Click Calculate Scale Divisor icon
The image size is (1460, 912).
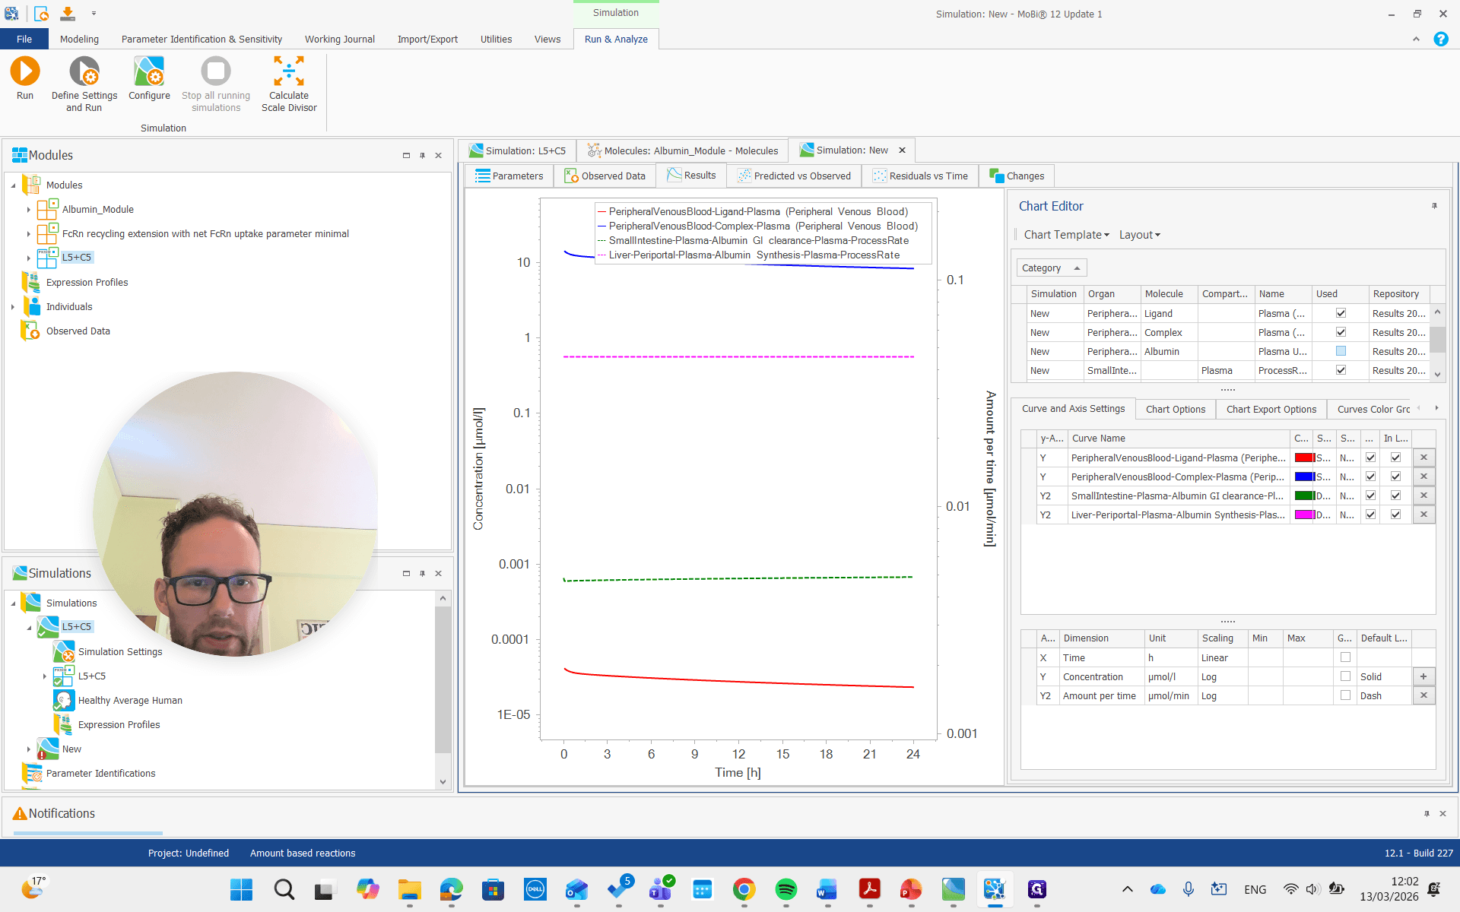click(x=289, y=71)
